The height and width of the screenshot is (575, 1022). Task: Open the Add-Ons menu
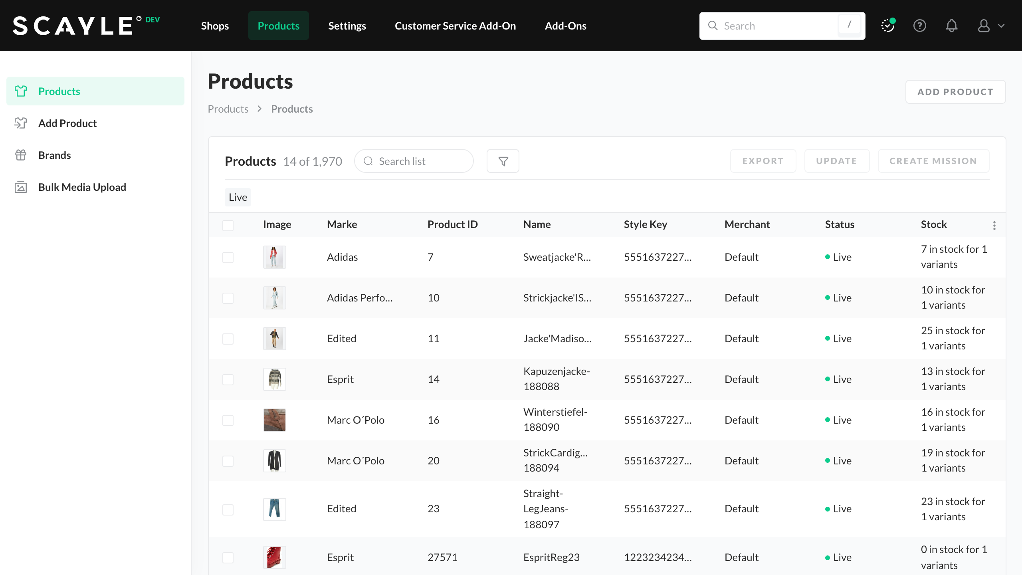click(x=565, y=26)
